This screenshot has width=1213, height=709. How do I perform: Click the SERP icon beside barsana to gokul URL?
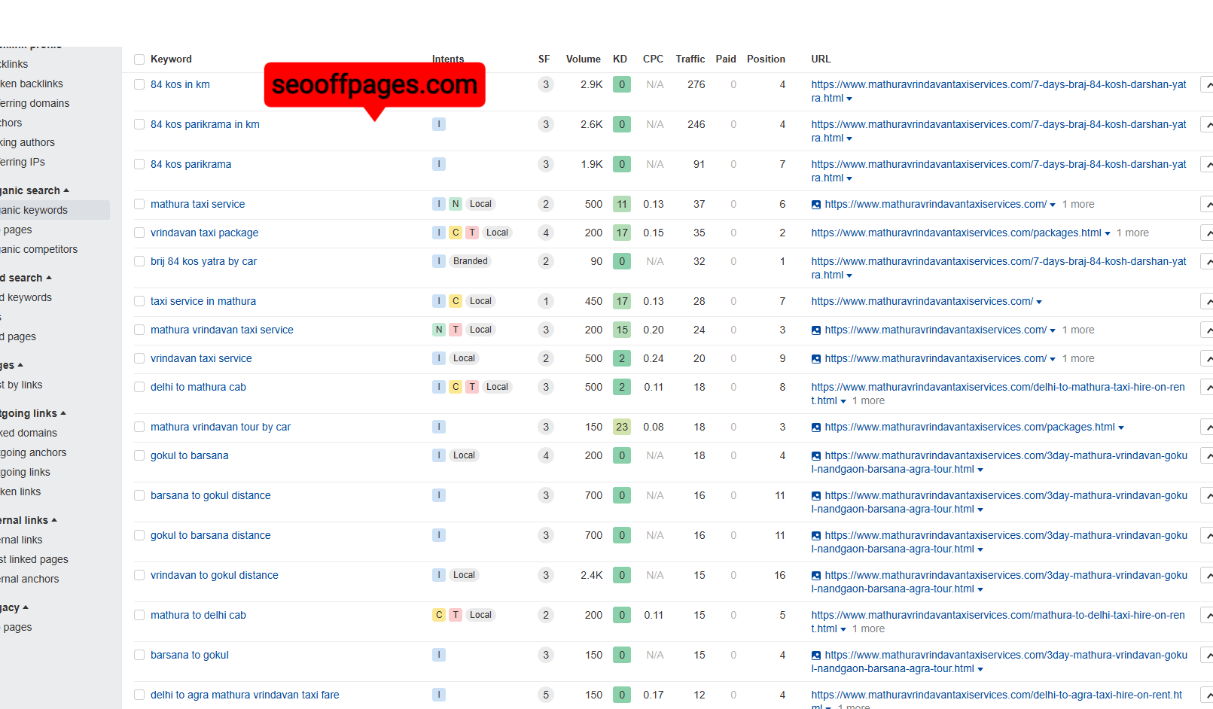coord(815,656)
